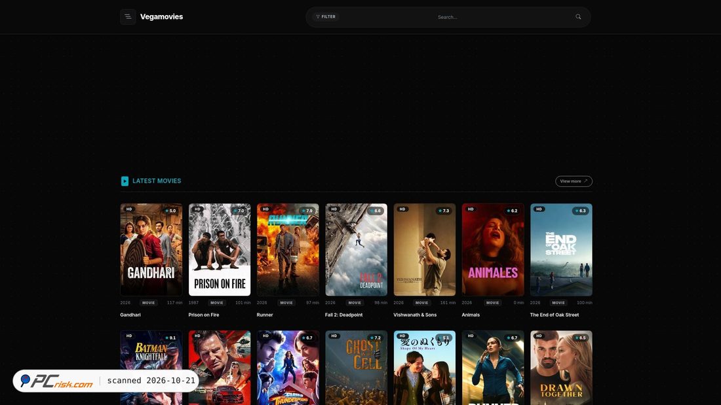Click the 7.2 rating on Ghost in the Cell
The width and height of the screenshot is (721, 405).
coord(376,338)
